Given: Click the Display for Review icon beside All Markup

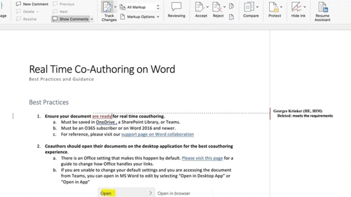Looking at the screenshot, I should coord(122,7).
